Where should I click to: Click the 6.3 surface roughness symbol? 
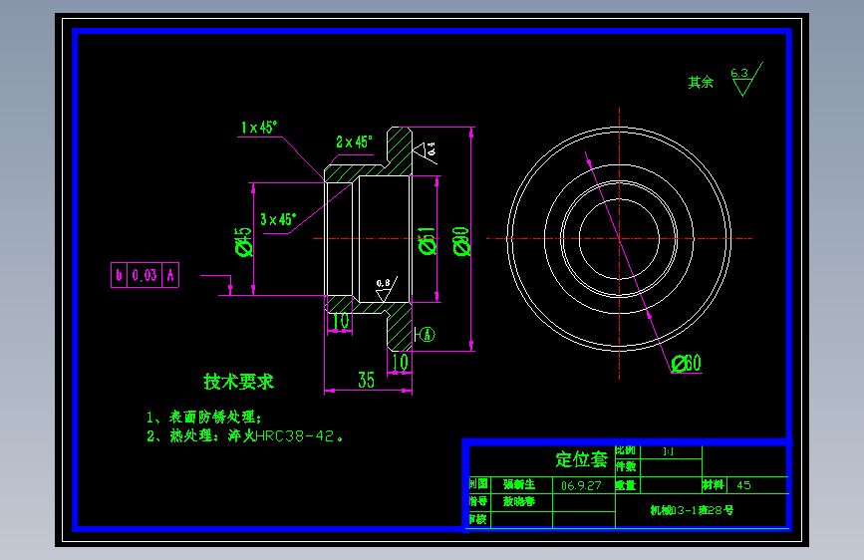746,80
